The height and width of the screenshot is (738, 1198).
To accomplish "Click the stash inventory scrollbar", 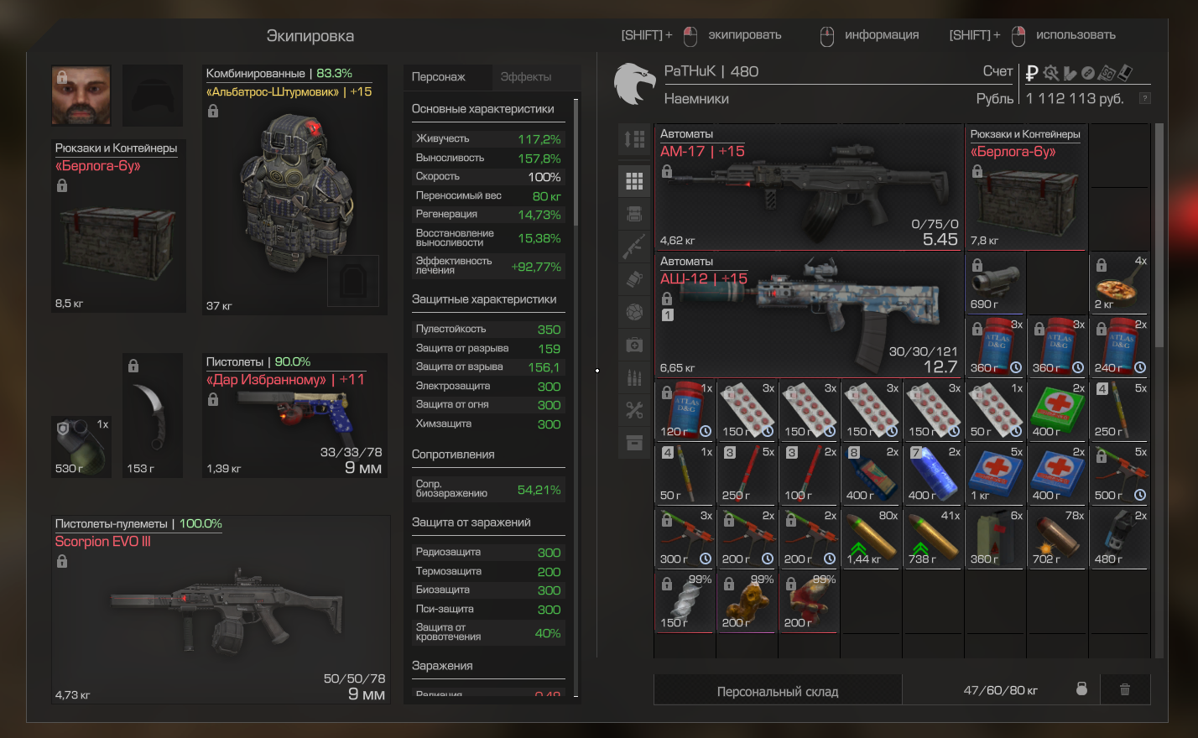I will click(1159, 236).
